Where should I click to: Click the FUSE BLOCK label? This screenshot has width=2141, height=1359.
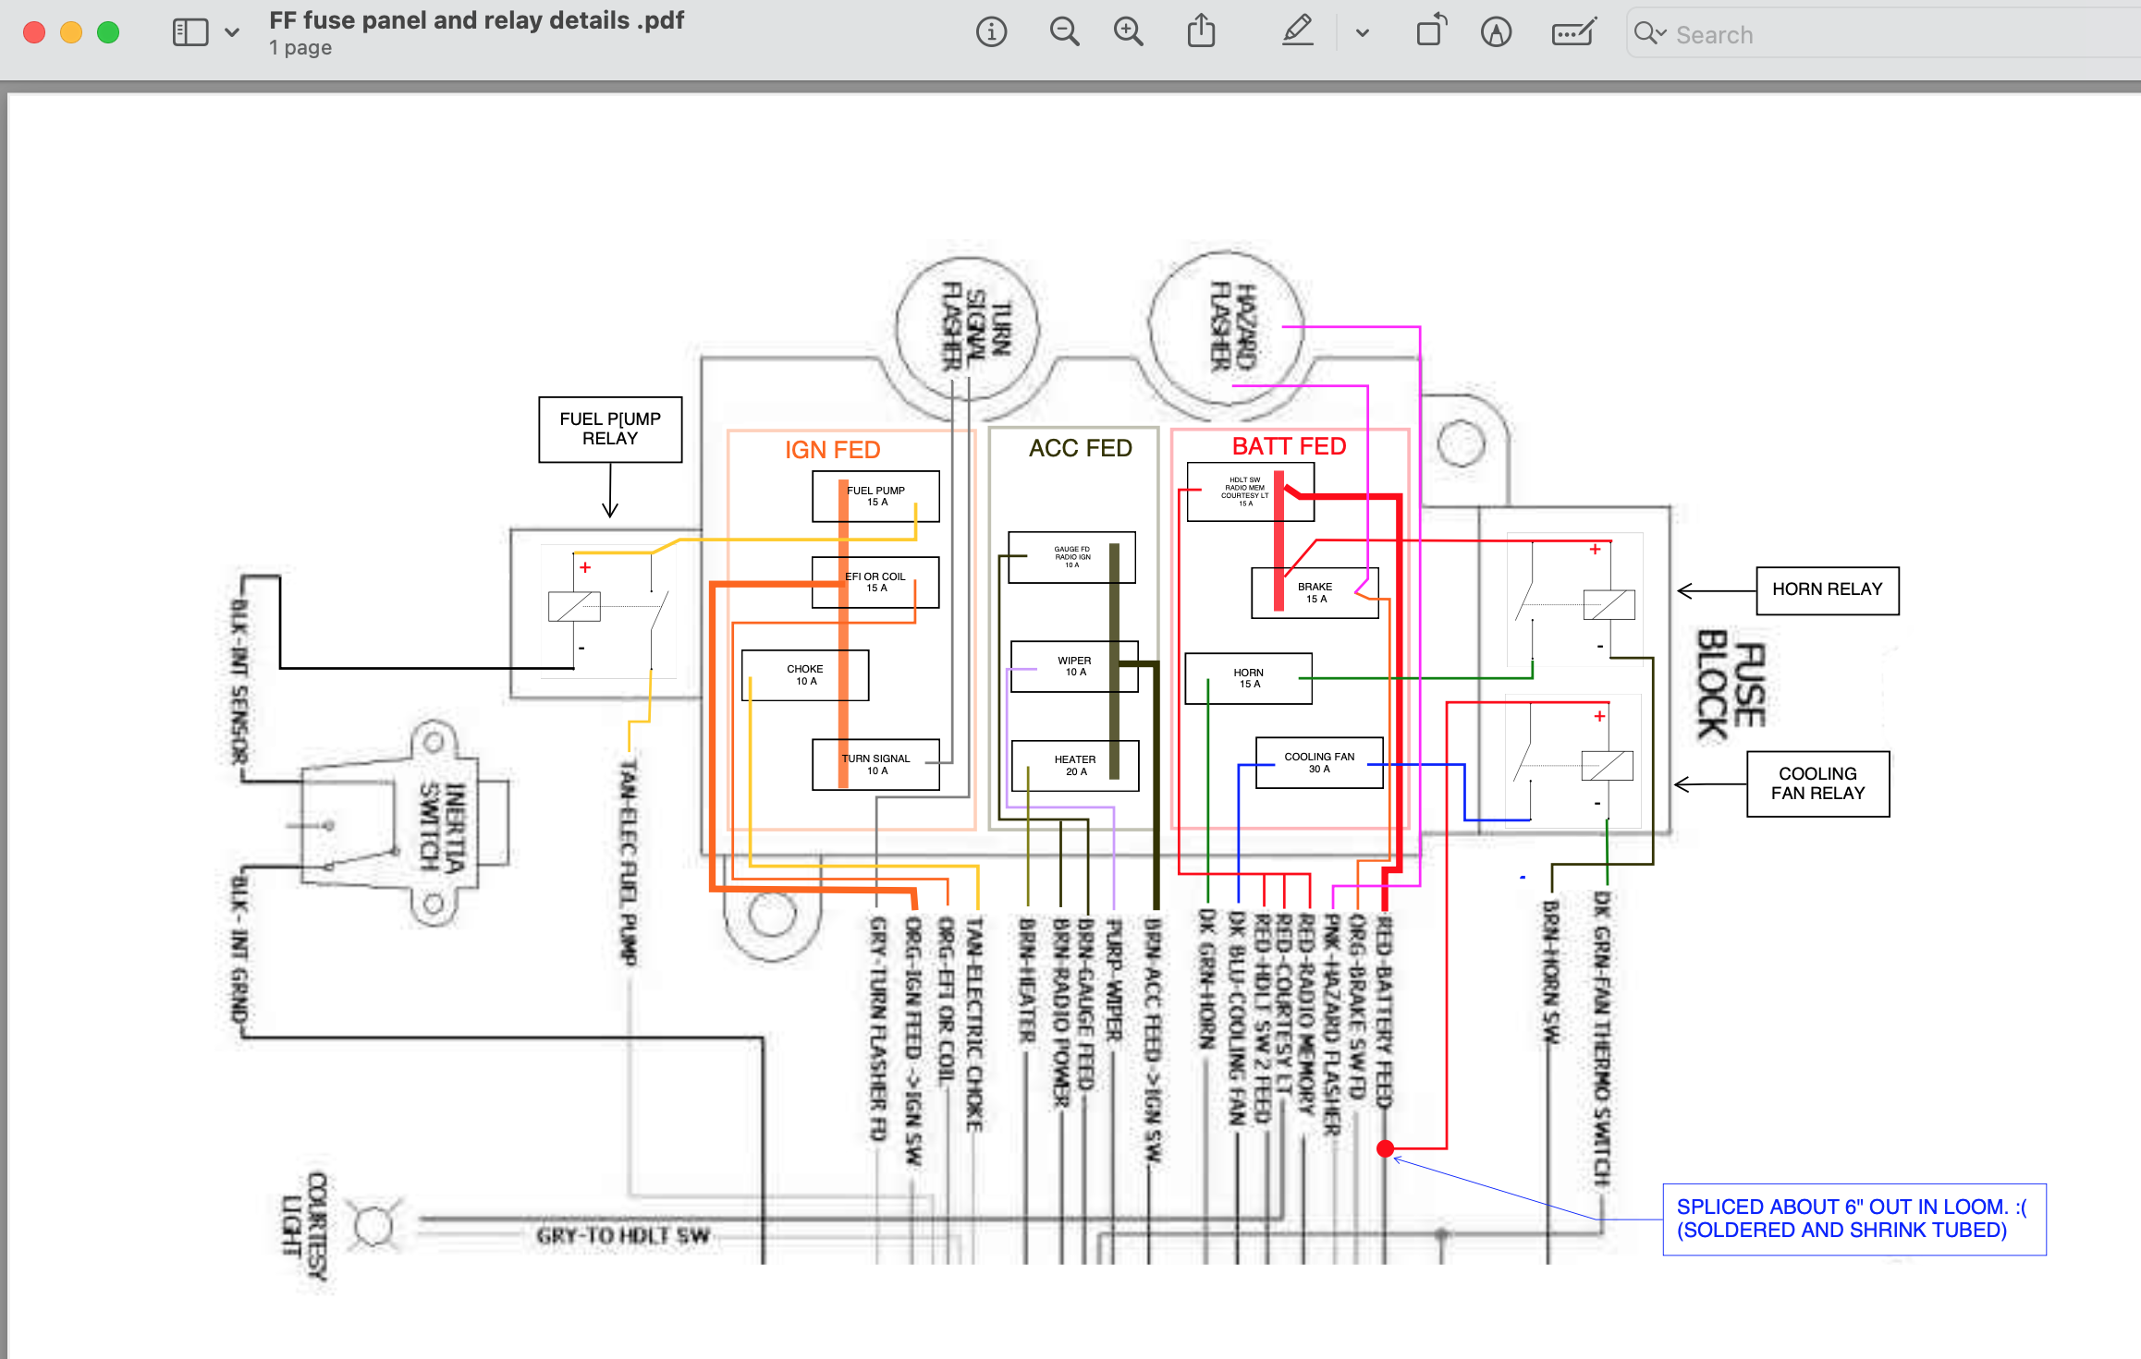click(x=1731, y=686)
